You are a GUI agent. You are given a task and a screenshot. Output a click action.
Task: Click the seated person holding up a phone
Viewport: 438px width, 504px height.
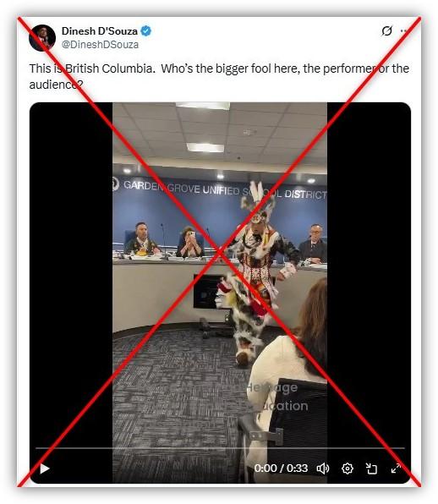[x=190, y=242]
